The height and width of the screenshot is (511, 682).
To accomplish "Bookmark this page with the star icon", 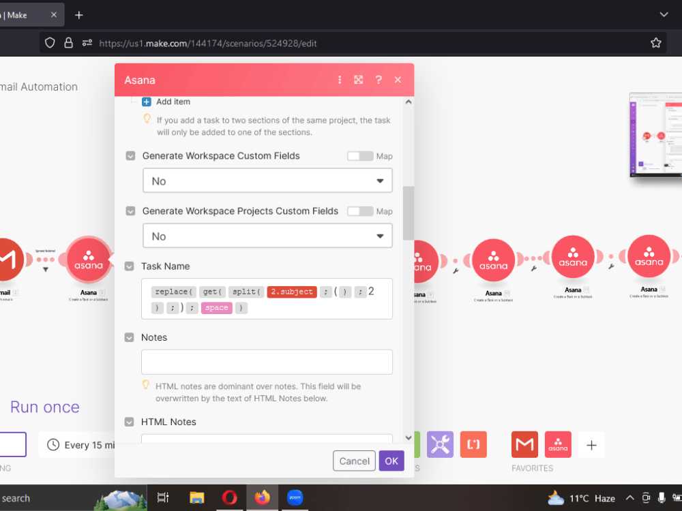I will coord(656,43).
